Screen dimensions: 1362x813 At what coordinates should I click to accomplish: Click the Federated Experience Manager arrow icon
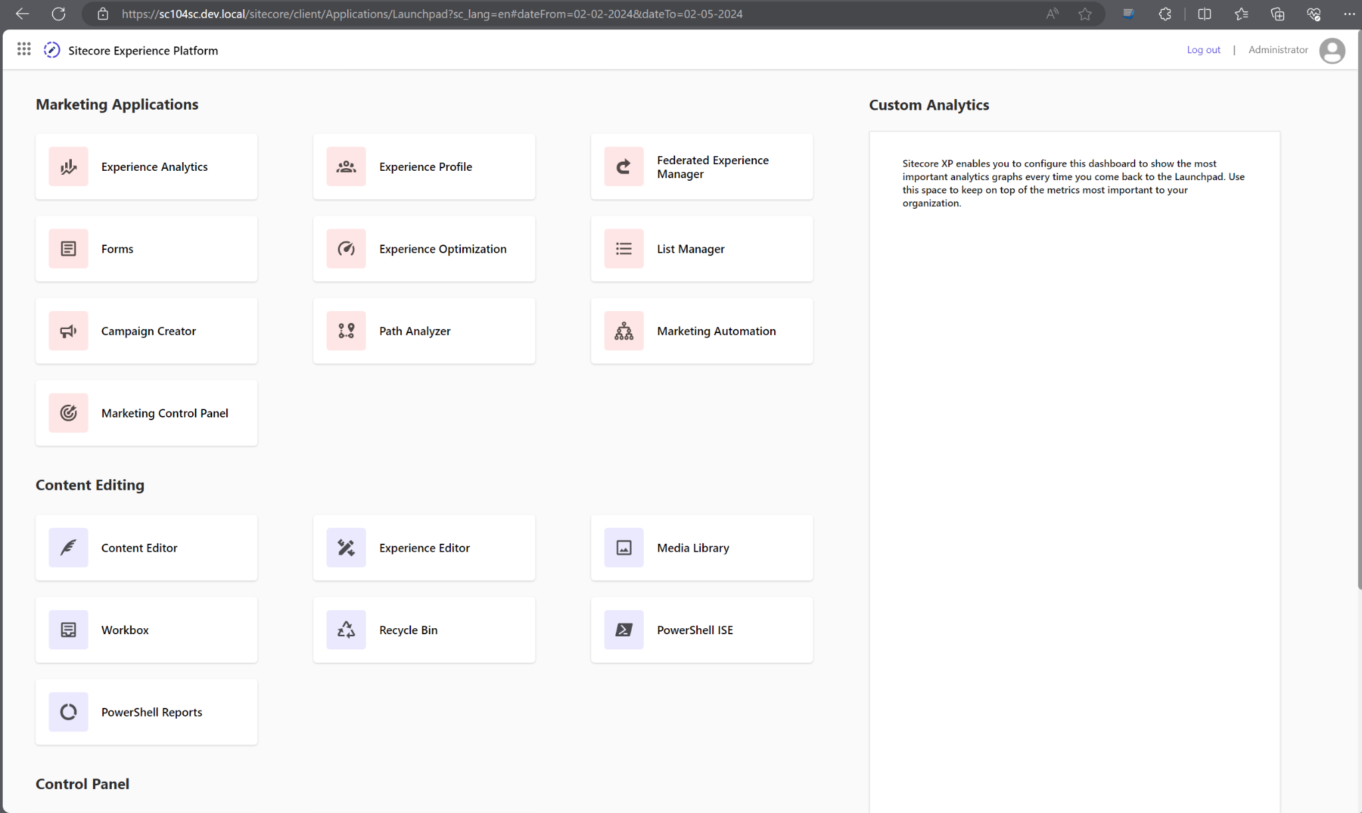point(624,166)
